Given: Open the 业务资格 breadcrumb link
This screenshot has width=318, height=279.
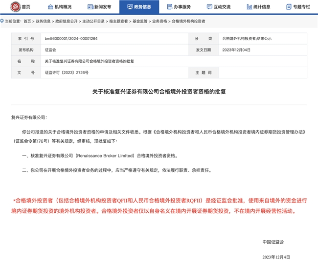Looking at the screenshot, I should pos(159,21).
